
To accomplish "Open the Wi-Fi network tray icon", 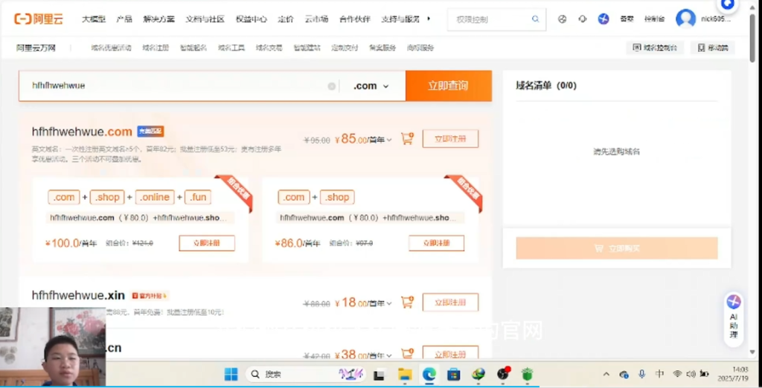I will [x=677, y=374].
